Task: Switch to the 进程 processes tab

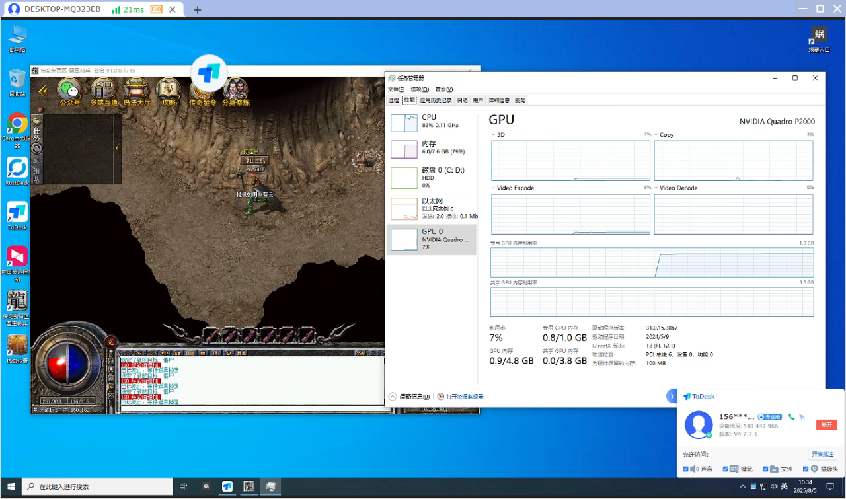Action: [x=393, y=100]
